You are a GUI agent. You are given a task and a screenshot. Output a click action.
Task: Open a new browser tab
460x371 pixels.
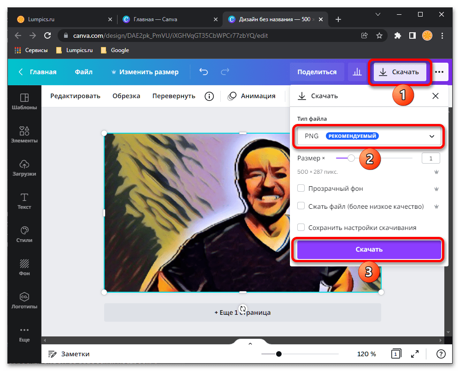click(x=338, y=19)
